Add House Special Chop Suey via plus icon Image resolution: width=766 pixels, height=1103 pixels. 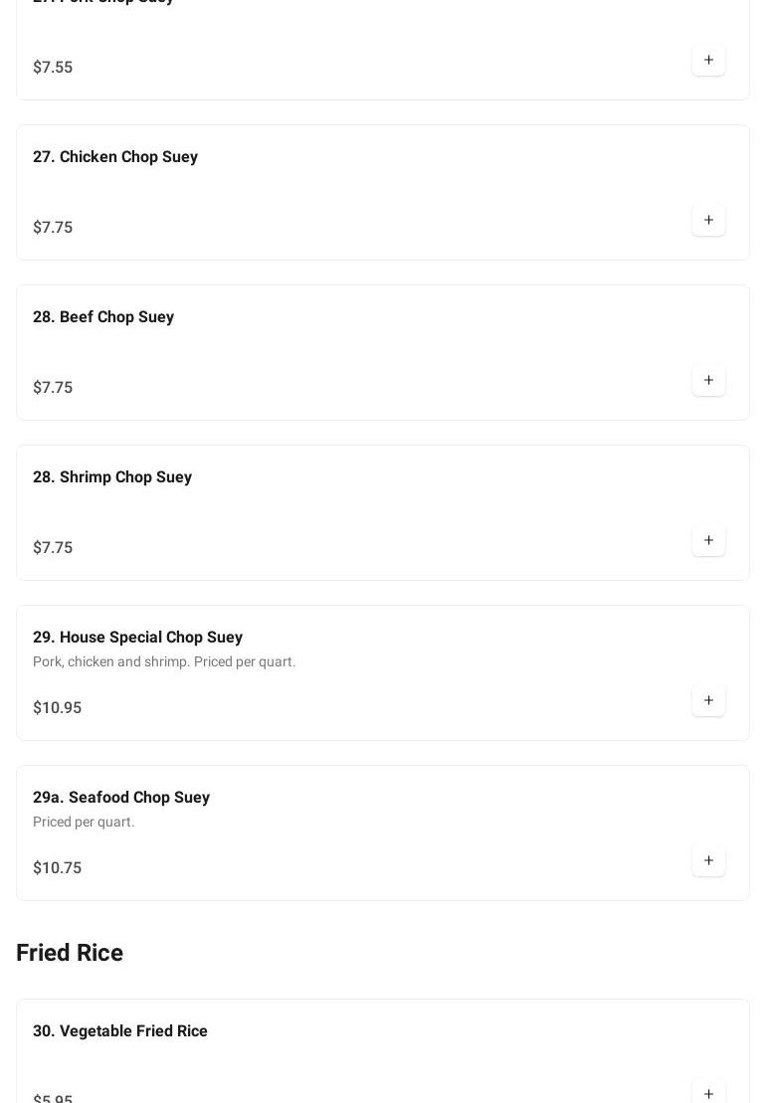point(708,701)
